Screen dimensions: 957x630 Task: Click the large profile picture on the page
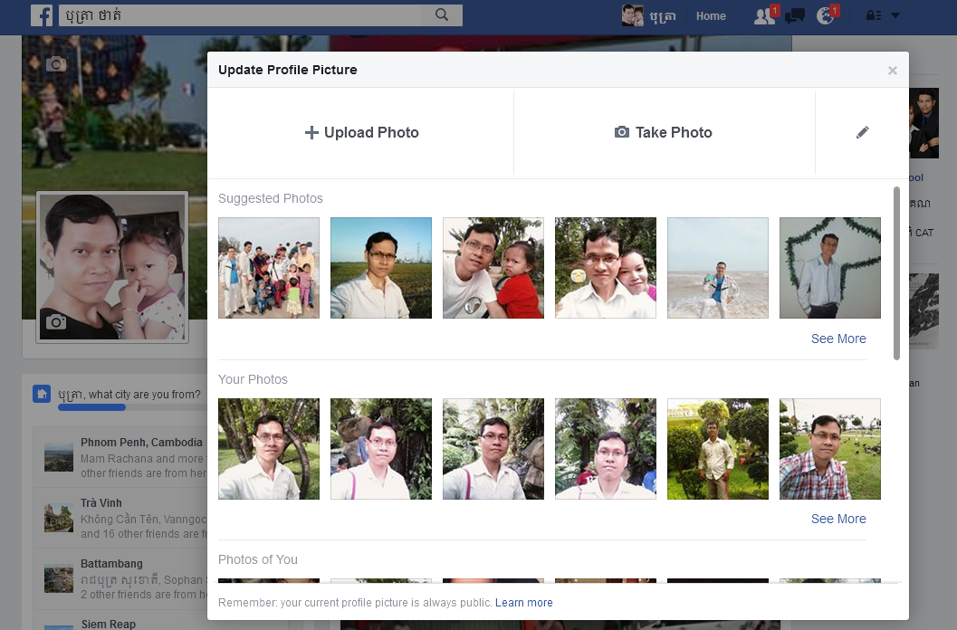(112, 267)
